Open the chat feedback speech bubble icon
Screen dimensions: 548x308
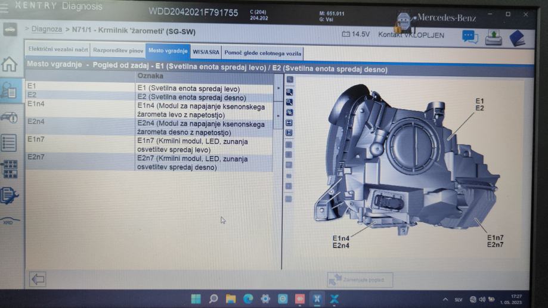[x=470, y=37]
